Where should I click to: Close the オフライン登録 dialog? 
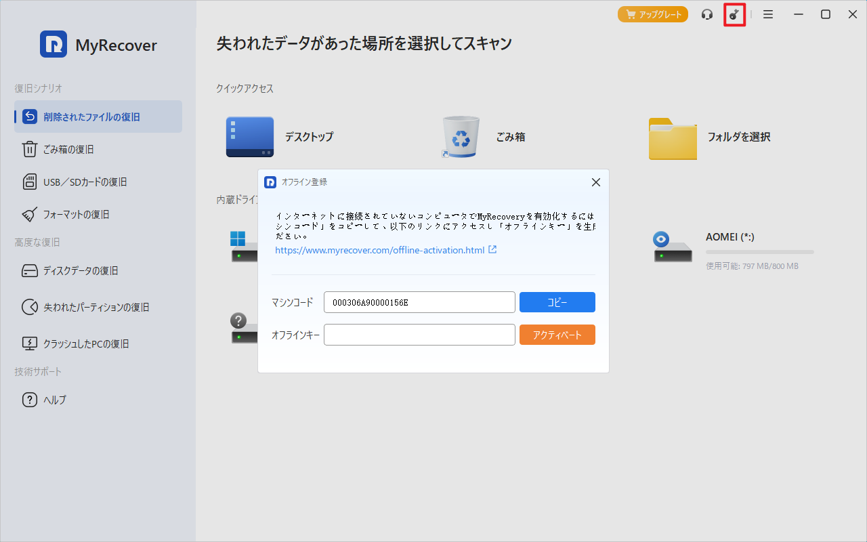pos(596,182)
